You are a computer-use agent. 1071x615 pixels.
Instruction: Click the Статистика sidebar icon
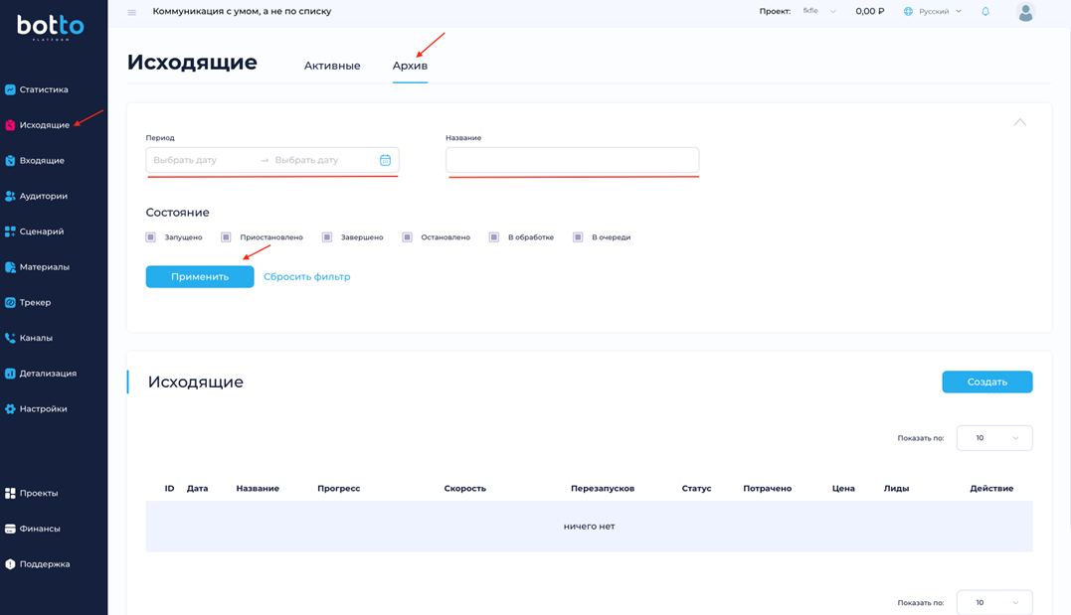click(10, 89)
